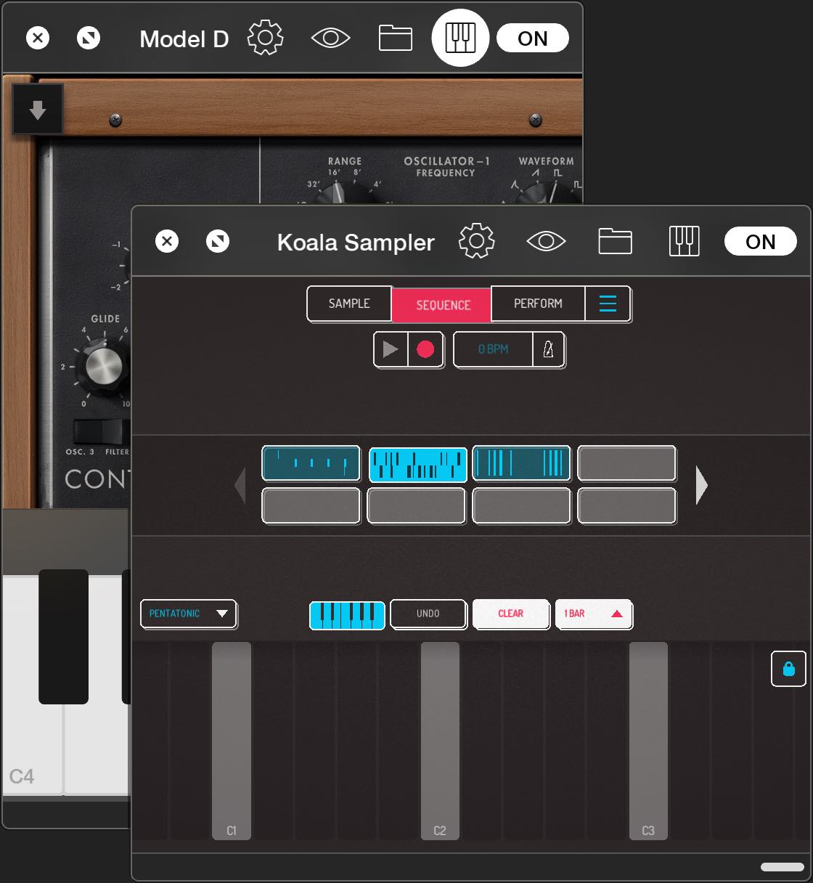This screenshot has width=813, height=883.
Task: Open the Koala Sampler keyboard icon
Action: (683, 241)
